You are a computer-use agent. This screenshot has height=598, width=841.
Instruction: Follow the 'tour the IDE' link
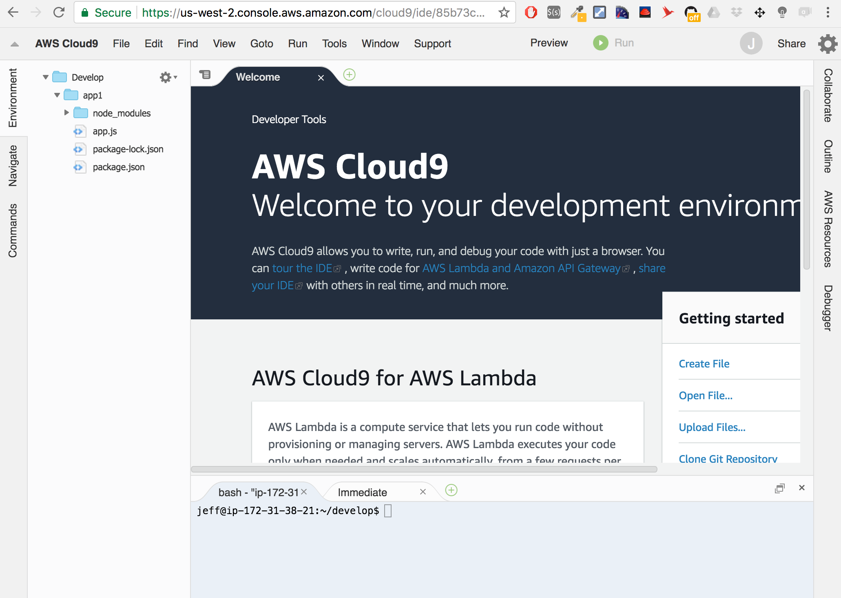(302, 268)
